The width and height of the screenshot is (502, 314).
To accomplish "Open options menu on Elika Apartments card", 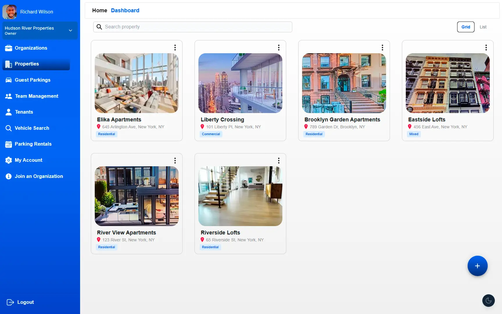I will [175, 47].
